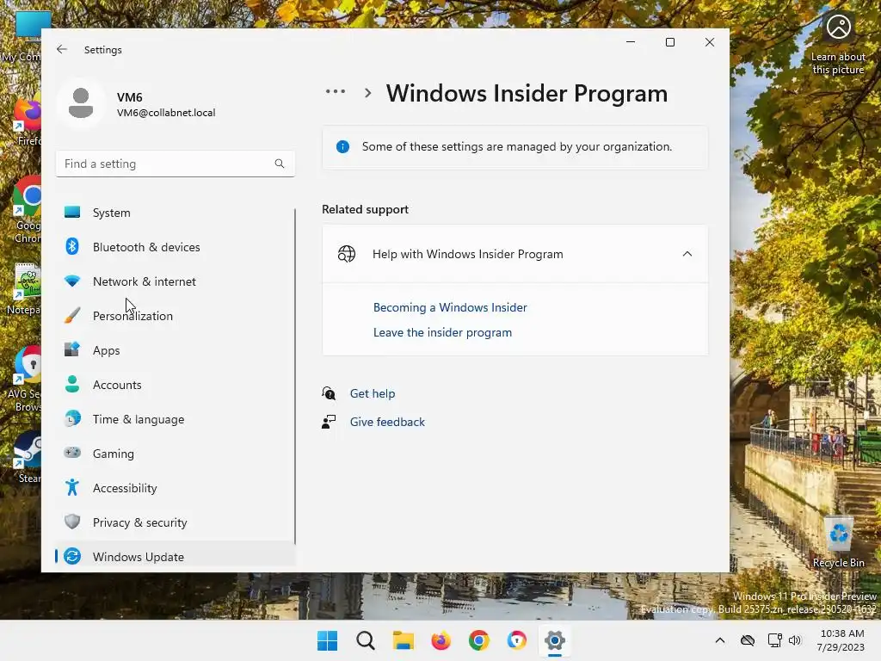Screen dimensions: 881x661
Task: Click the VM6 user avatar icon
Action: [x=81, y=103]
